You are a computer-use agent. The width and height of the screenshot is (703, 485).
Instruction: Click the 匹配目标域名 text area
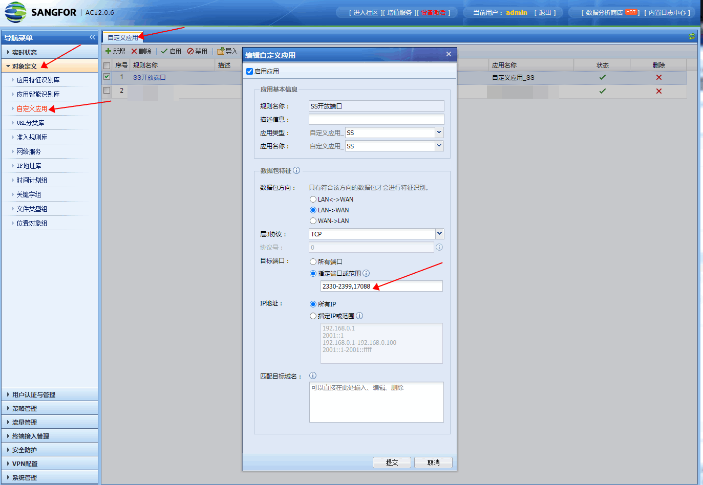point(376,402)
